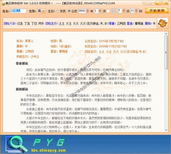Minimize the fortune-telling window

(157, 3)
